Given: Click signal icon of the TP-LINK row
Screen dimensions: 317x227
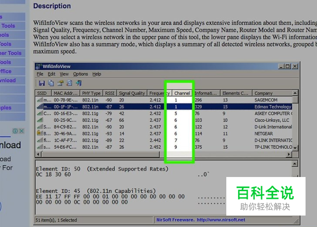Looking at the screenshot, I should point(40,147).
